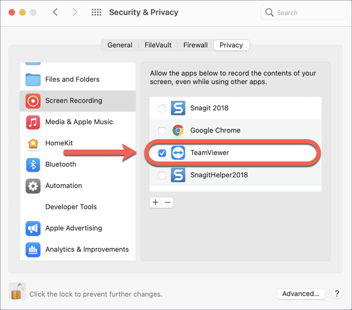Image resolution: width=352 pixels, height=310 pixels.
Task: Open Media & Apple Music icon
Action: point(33,122)
